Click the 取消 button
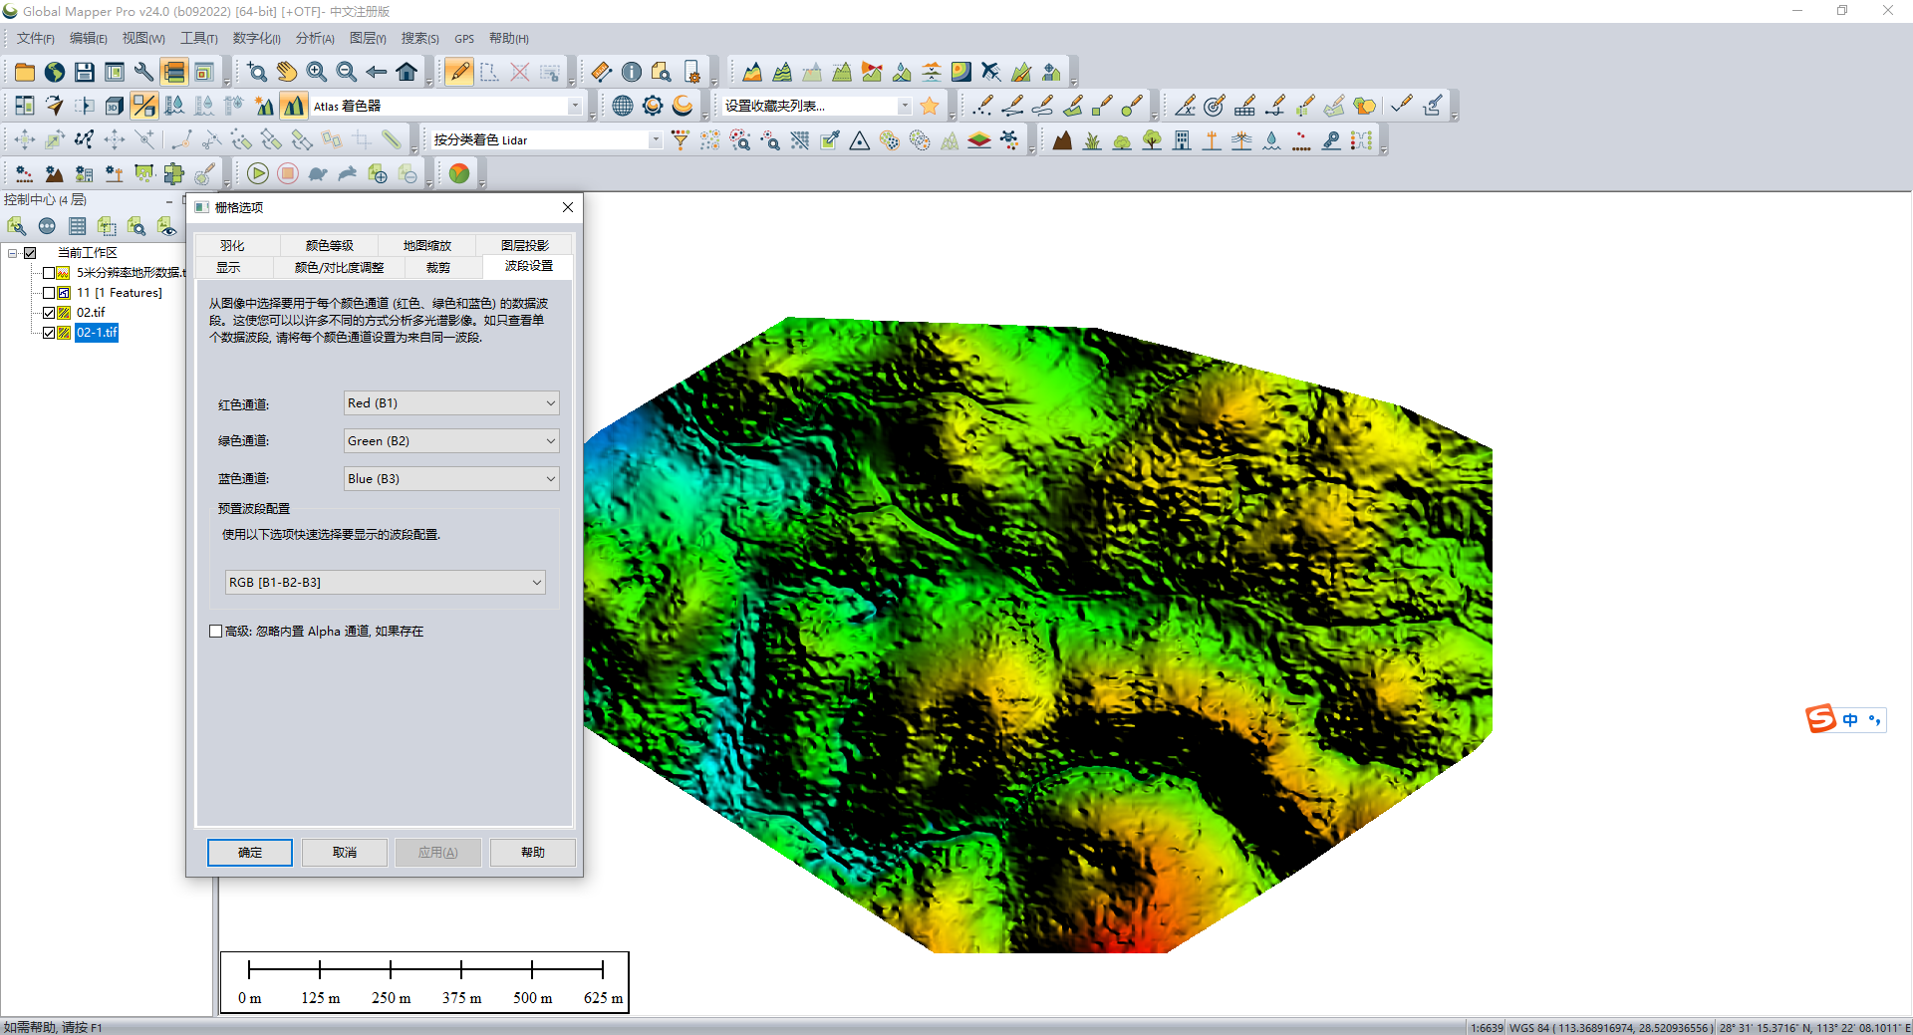 point(345,853)
